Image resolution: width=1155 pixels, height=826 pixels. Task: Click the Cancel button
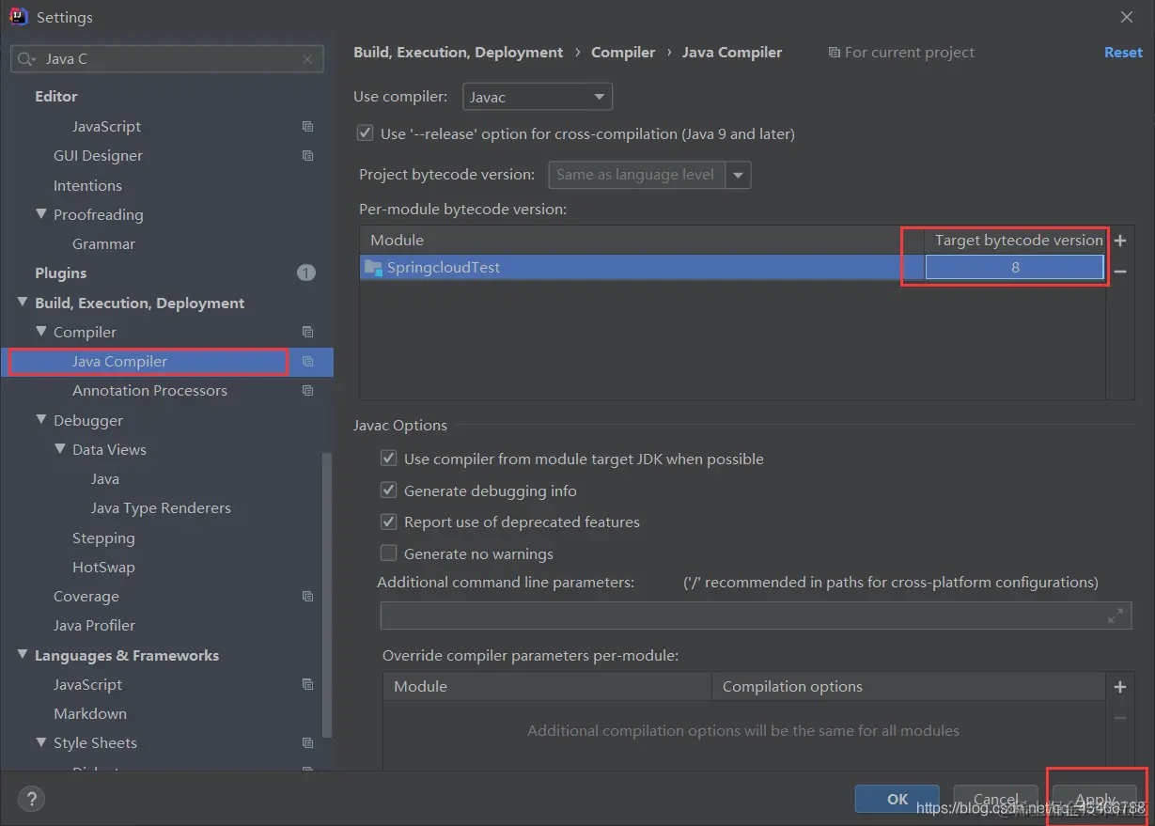click(995, 799)
